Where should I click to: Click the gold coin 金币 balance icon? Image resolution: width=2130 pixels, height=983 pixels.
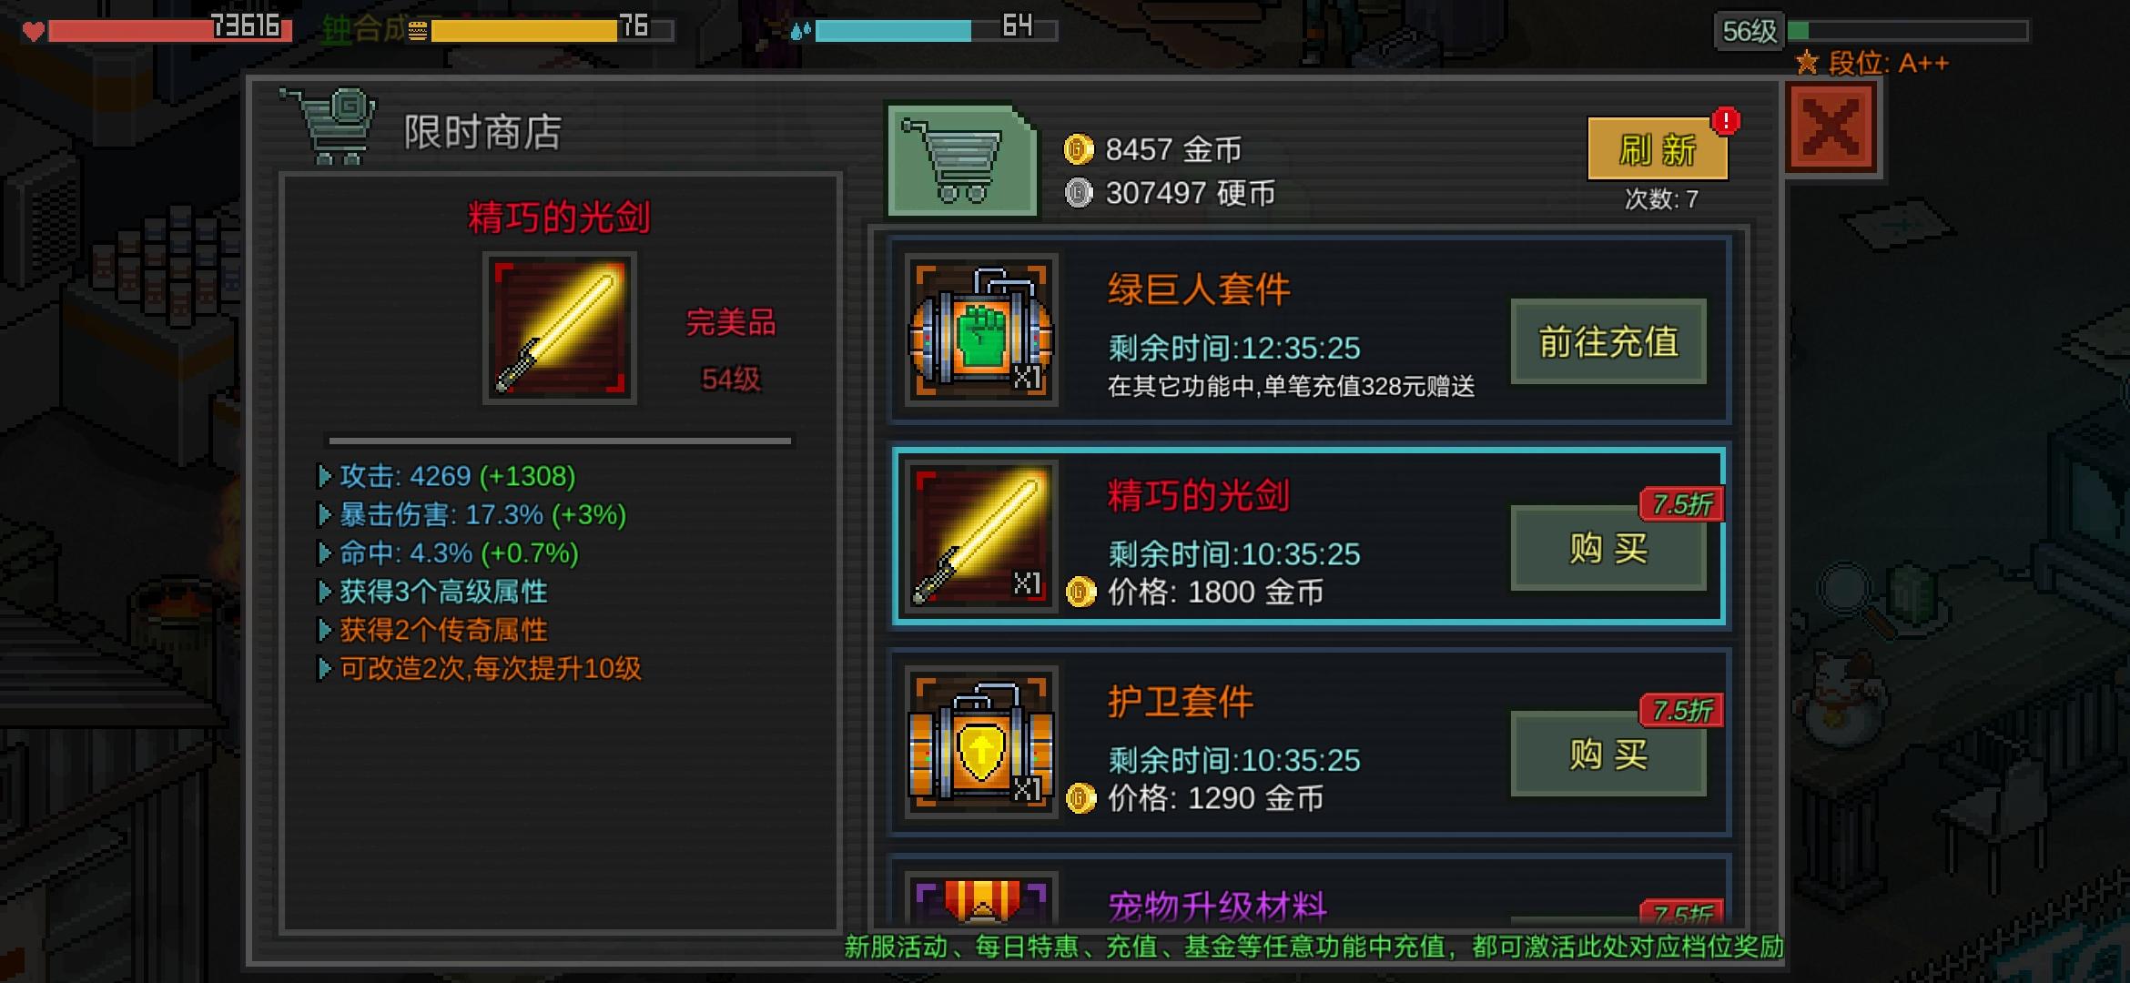[x=1079, y=148]
